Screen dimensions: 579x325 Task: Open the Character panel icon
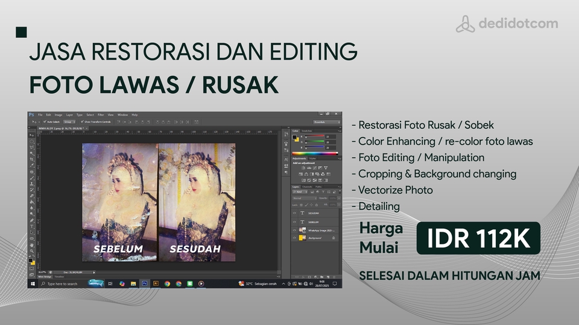286,159
